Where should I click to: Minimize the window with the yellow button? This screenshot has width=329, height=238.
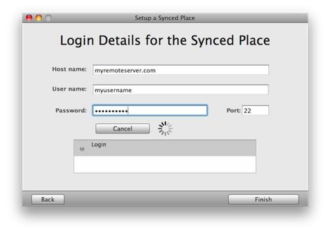39,18
